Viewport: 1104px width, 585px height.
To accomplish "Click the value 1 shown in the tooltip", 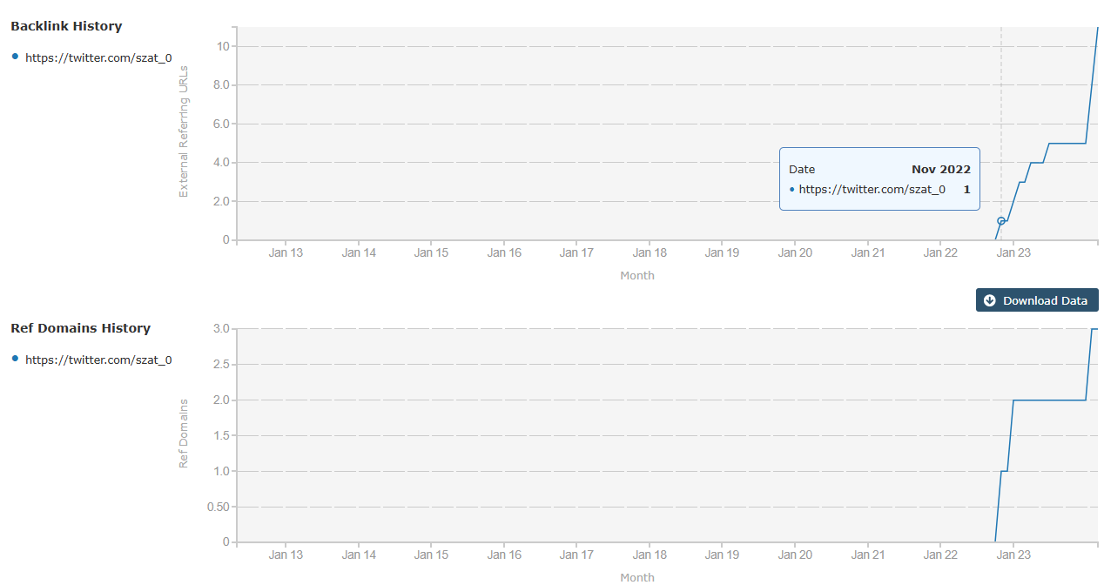I will [x=966, y=189].
